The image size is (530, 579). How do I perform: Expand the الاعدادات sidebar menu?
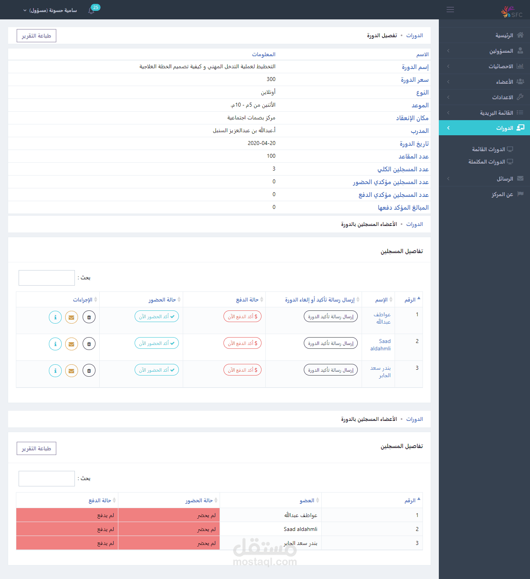(484, 97)
